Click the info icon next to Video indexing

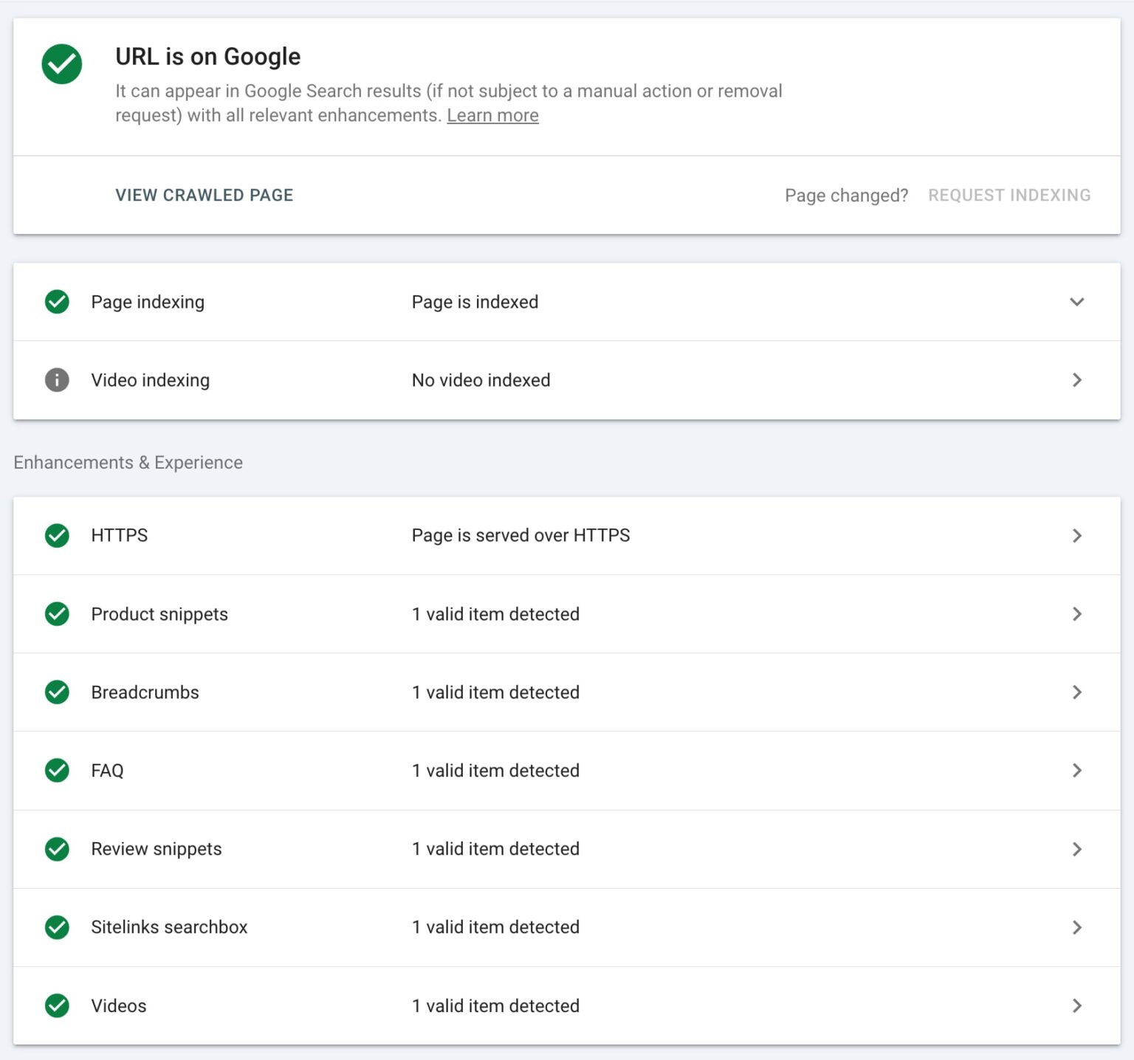(57, 380)
